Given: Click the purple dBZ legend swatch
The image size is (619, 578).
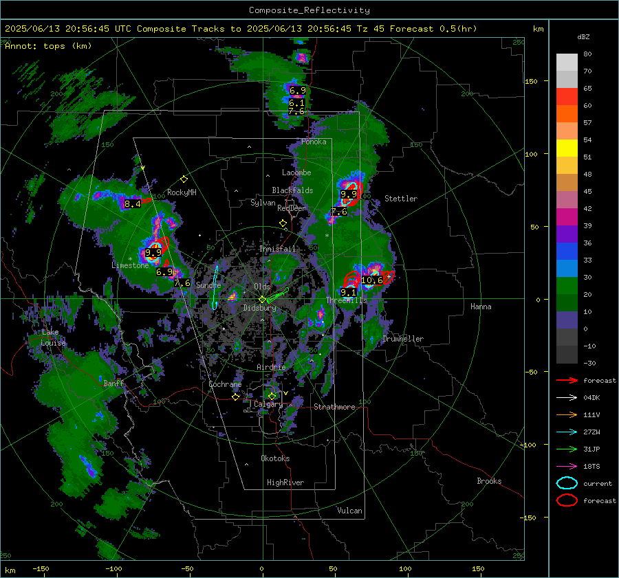Looking at the screenshot, I should [567, 234].
